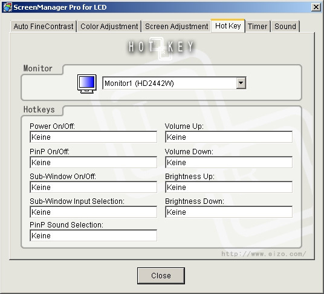
Task: Go to the Screen Adjustment tab
Action: (177, 27)
